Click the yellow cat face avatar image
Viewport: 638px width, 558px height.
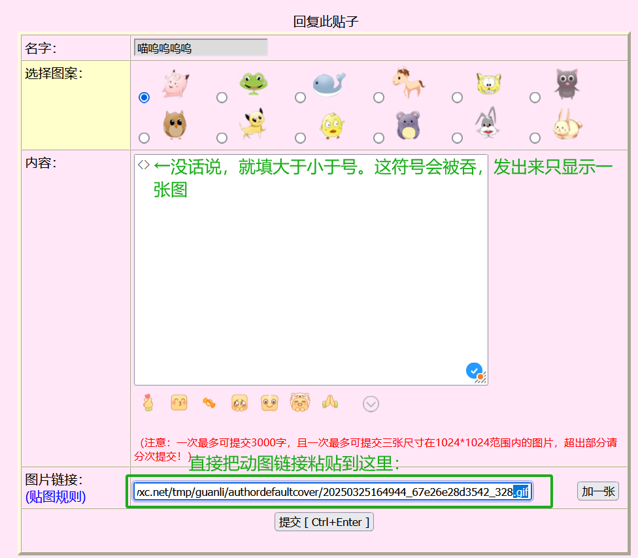pos(489,84)
